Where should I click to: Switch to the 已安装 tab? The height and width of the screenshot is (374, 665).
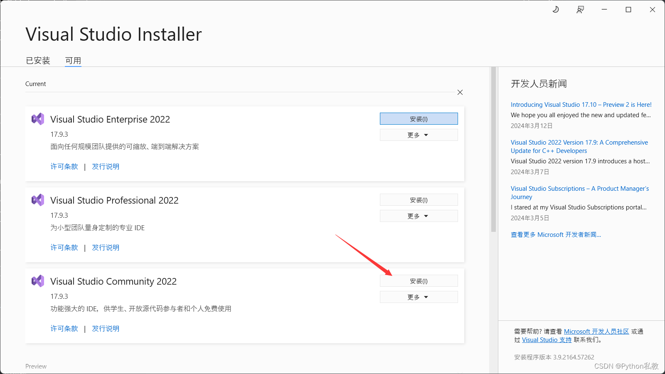[x=38, y=61]
